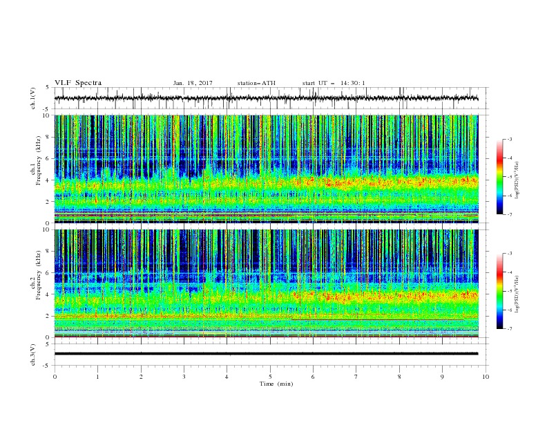Screen dimensions: 547x423
Task: Click the "7" tick label on time axis
Action: click(356, 377)
